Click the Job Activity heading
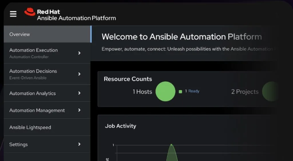Viewport: 293px width, 161px height. tap(120, 126)
